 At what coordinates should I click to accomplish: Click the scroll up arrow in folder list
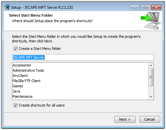(x=151, y=65)
